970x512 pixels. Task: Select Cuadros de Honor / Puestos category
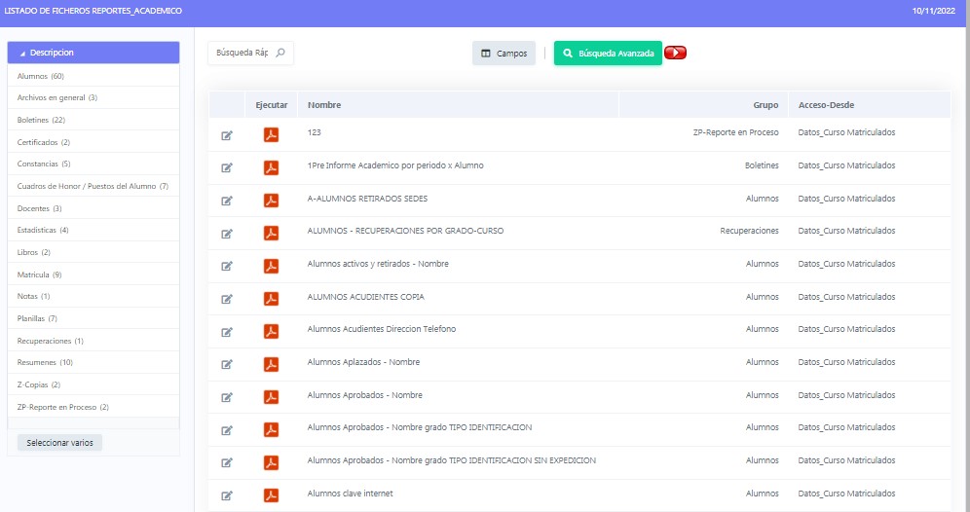(x=93, y=186)
